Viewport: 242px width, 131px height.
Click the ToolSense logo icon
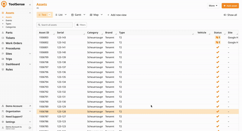(4, 4)
